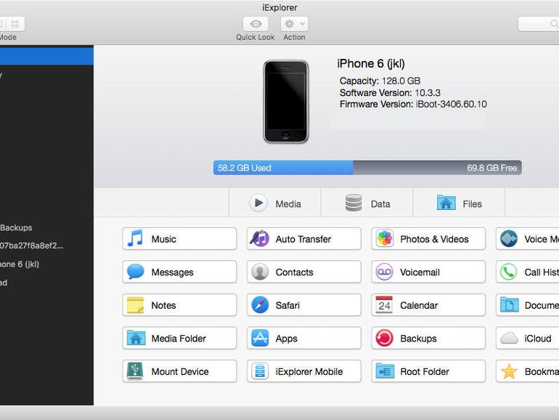Click the Media Folder home icon
The height and width of the screenshot is (420, 559).
pos(136,338)
